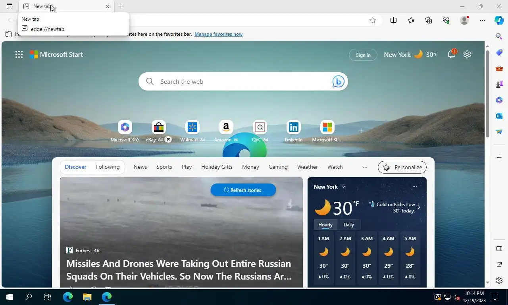Open Forbes missiles and drones headline
The width and height of the screenshot is (508, 305).
179,270
